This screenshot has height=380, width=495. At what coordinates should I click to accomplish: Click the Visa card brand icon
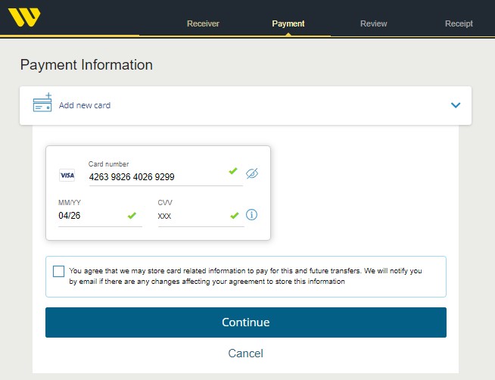67,175
